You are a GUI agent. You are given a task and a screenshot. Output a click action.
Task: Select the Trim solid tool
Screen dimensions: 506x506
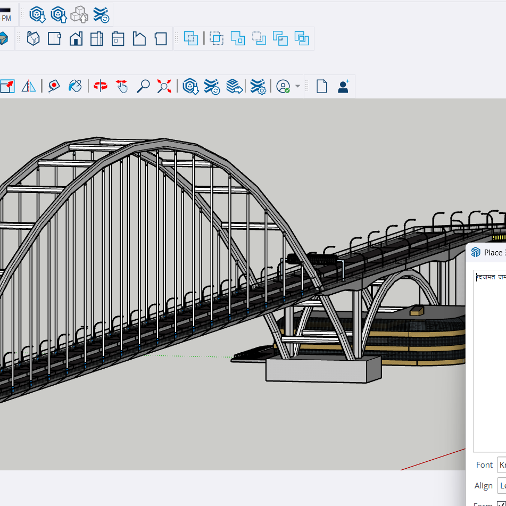[x=280, y=38]
